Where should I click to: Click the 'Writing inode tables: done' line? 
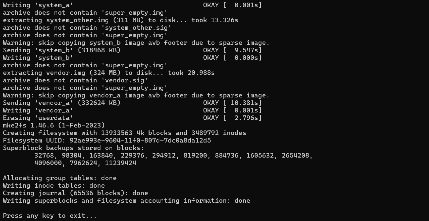[54, 186]
